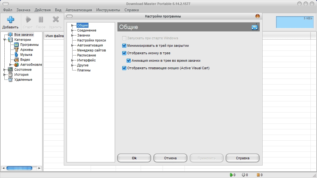Click the Добавить plus icon in toolbar
The width and height of the screenshot is (317, 178).
pyautogui.click(x=11, y=20)
